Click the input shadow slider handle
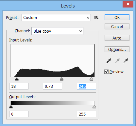The height and width of the screenshot is (126, 136). click(17, 79)
